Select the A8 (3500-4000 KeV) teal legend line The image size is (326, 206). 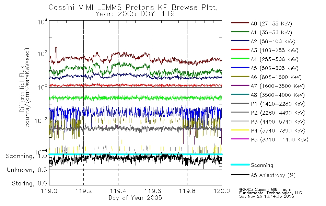240,94
